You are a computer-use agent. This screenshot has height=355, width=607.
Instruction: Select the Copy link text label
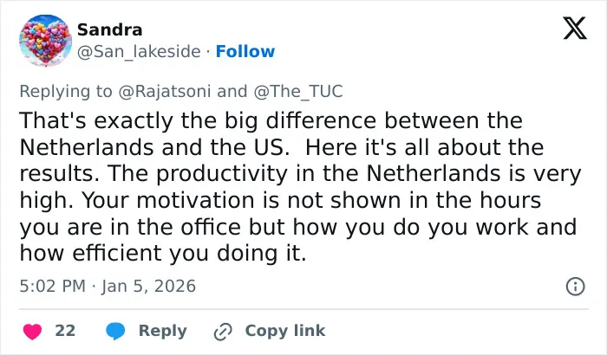point(285,331)
